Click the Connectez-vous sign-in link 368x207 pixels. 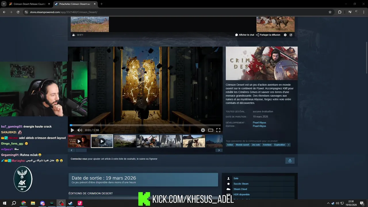(79, 159)
